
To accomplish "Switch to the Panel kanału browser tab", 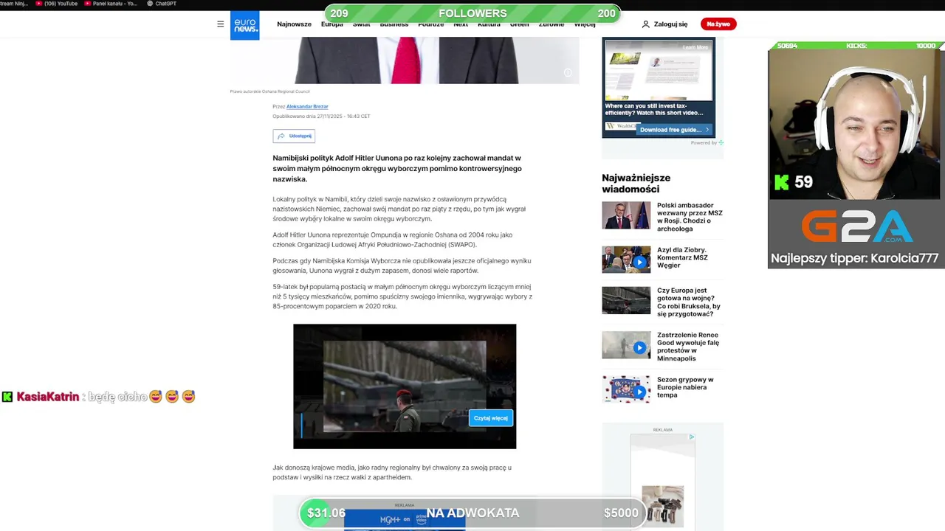I will click(x=111, y=4).
